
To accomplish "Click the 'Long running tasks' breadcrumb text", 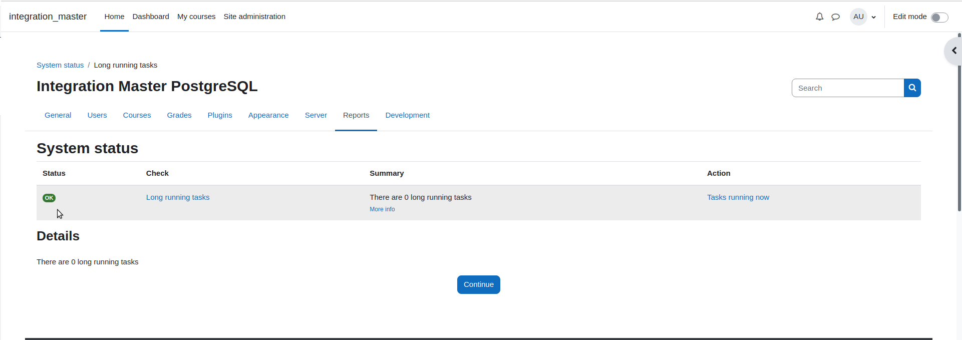I will (x=126, y=65).
